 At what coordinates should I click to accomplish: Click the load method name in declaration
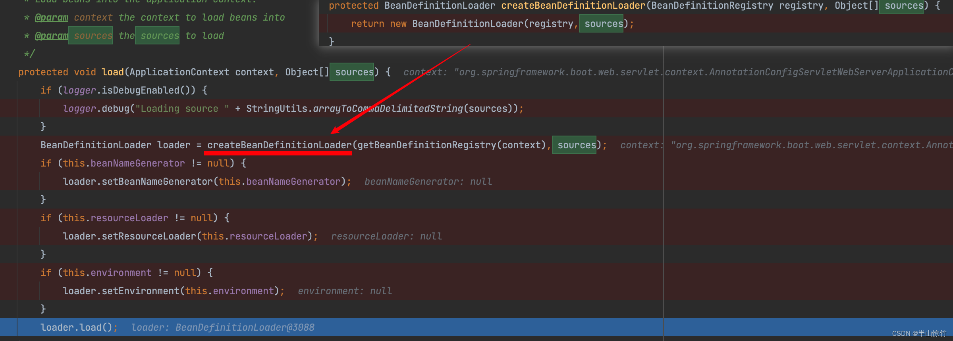(113, 72)
